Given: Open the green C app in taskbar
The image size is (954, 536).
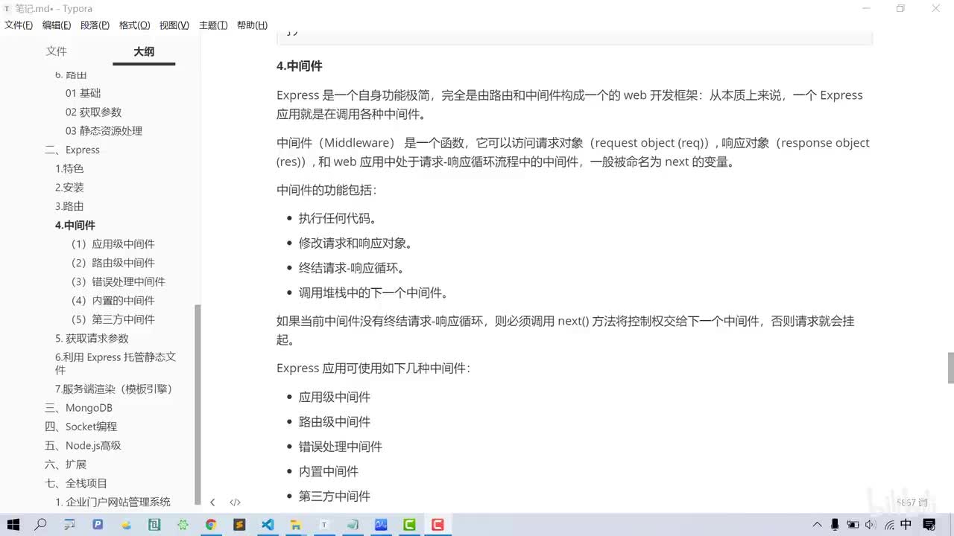Looking at the screenshot, I should (x=409, y=525).
